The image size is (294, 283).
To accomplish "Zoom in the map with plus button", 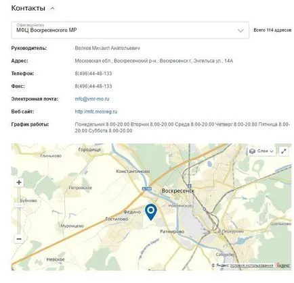I will pyautogui.click(x=19, y=182).
